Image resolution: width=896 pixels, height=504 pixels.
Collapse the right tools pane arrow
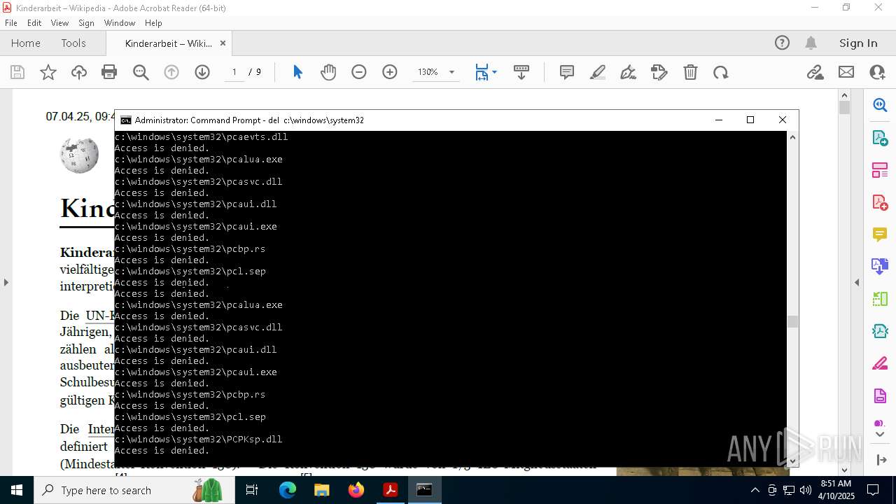(857, 282)
